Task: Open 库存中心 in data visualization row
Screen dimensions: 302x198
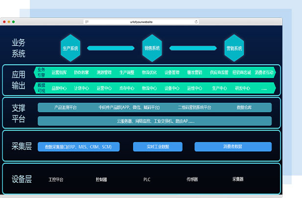Action: 127,88
